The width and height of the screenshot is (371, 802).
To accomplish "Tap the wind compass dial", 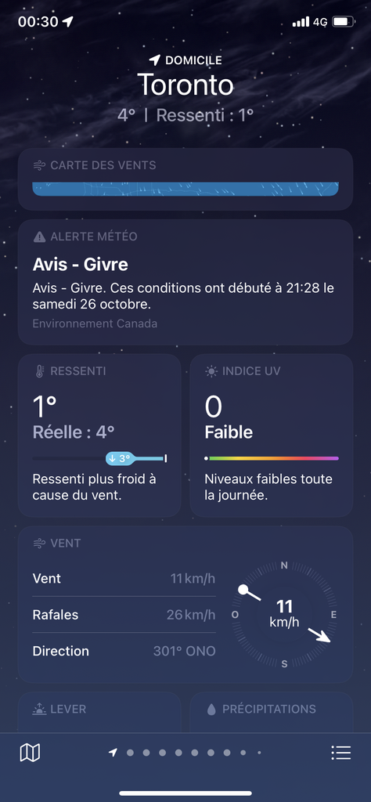I will (285, 614).
